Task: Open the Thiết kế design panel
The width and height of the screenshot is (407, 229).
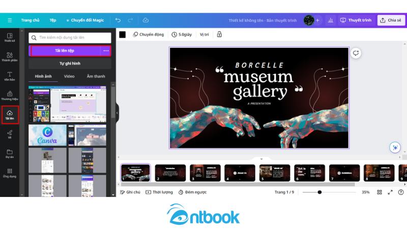Action: [10, 37]
